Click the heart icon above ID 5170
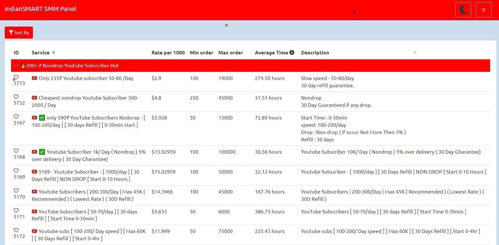Screen dimensions: 499x245 click(x=16, y=191)
